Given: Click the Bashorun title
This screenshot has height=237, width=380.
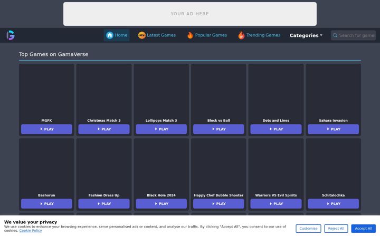Looking at the screenshot, I should (46, 195).
